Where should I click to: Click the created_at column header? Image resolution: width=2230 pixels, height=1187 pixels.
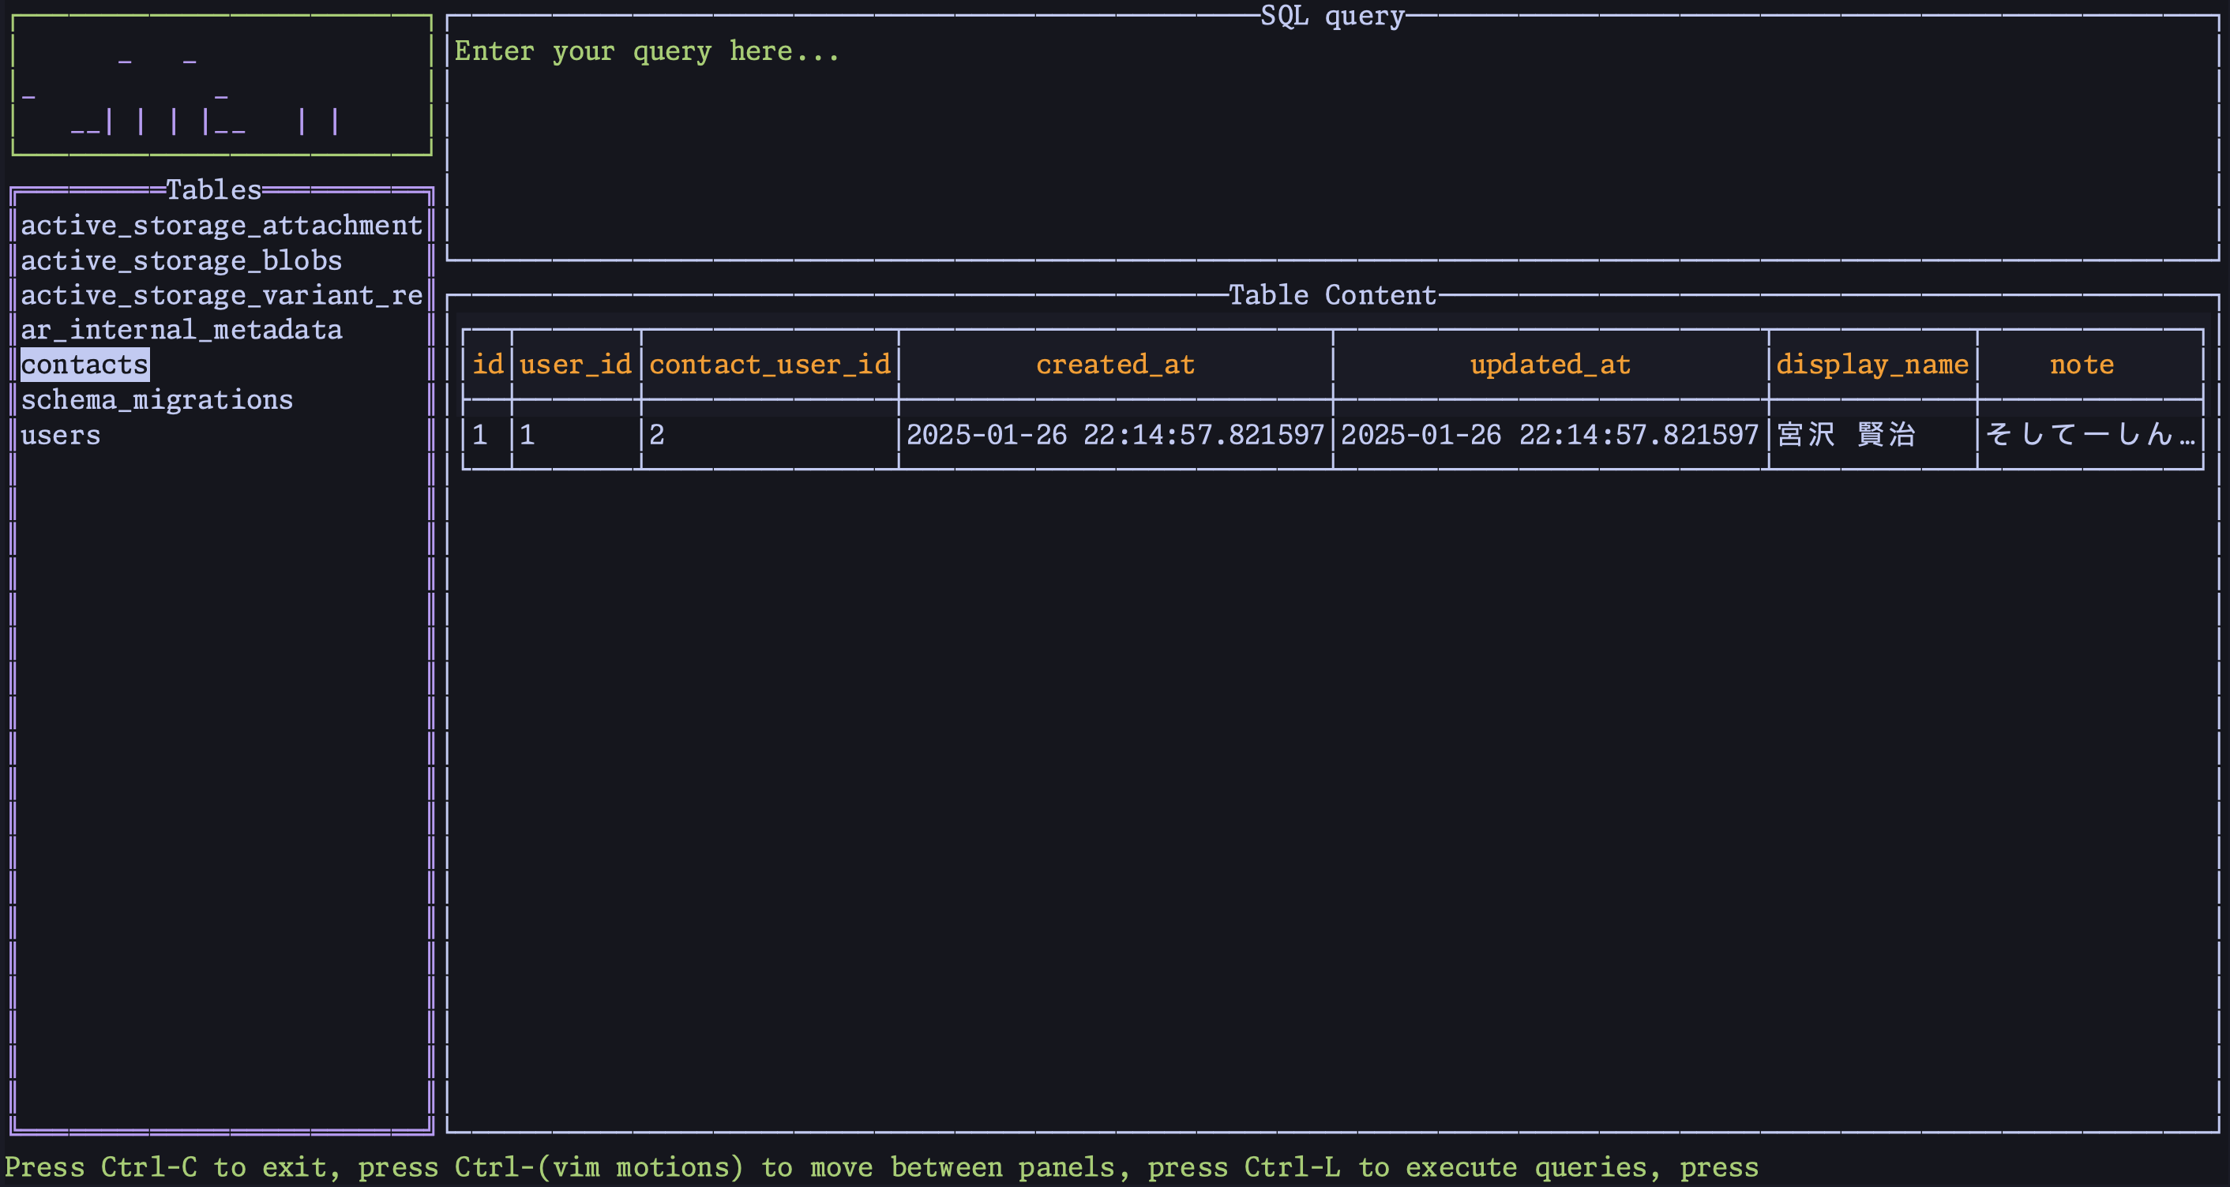1115,365
